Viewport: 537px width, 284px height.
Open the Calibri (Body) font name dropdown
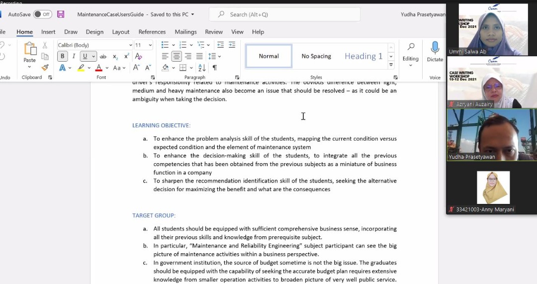(130, 45)
